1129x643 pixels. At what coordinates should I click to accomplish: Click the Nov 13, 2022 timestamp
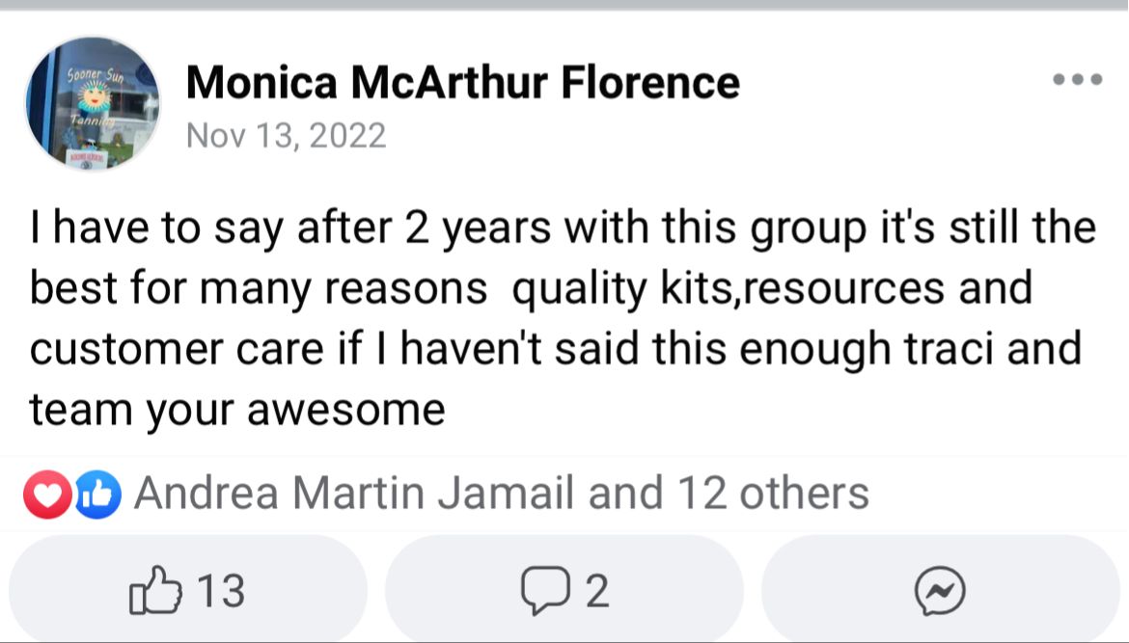coord(286,135)
